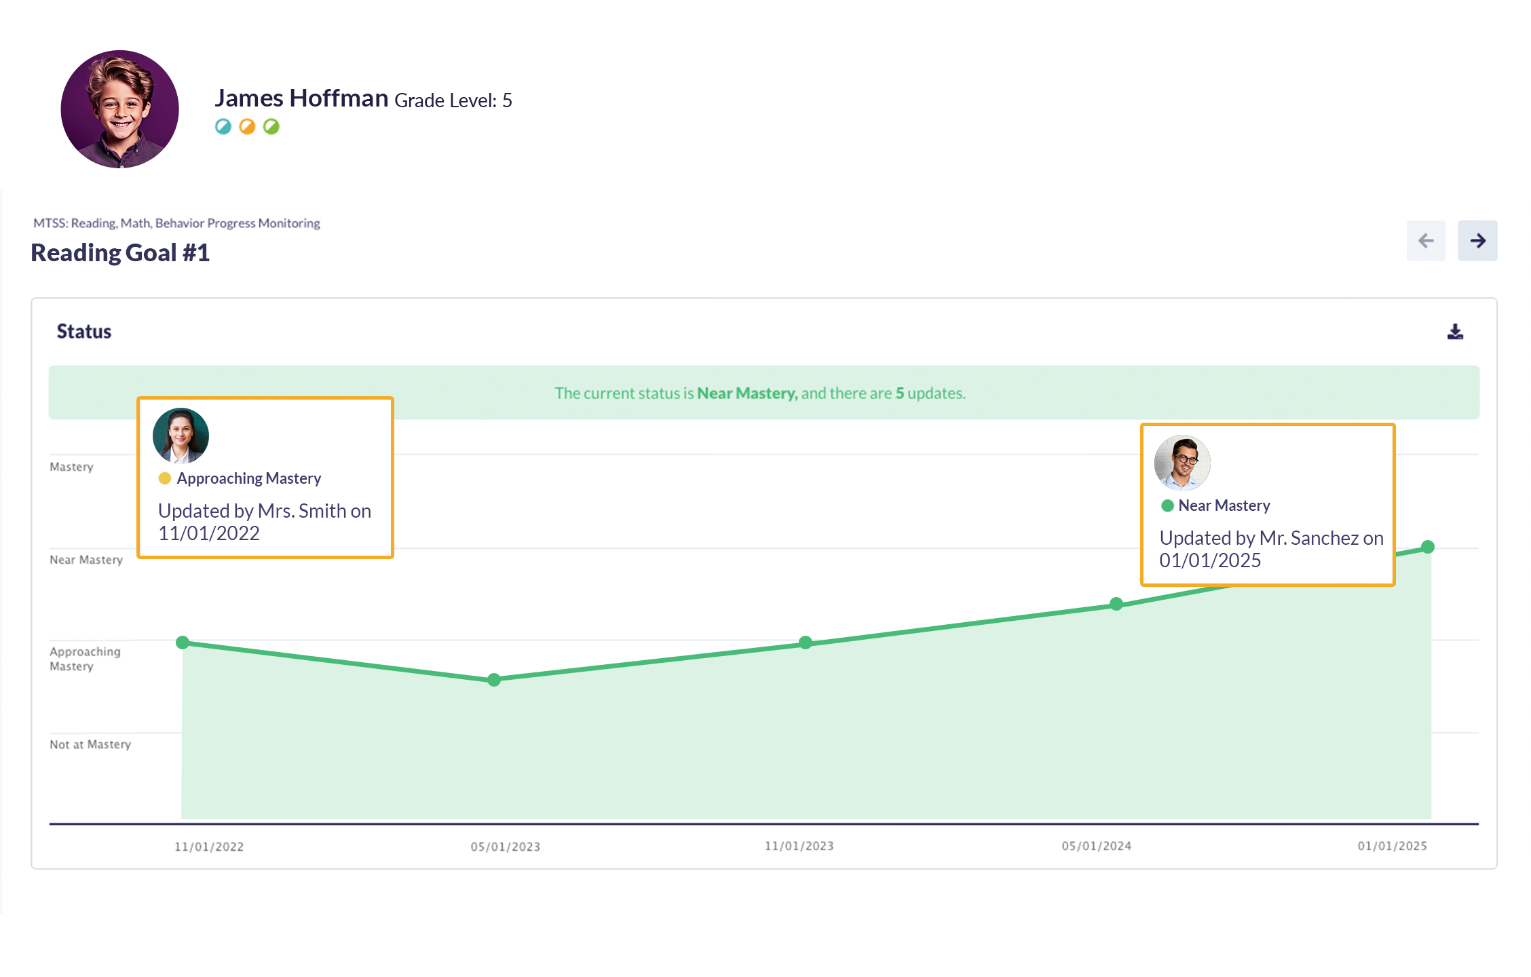The height and width of the screenshot is (977, 1531).
Task: Select the 05/01/2024 data point
Action: point(1116,604)
